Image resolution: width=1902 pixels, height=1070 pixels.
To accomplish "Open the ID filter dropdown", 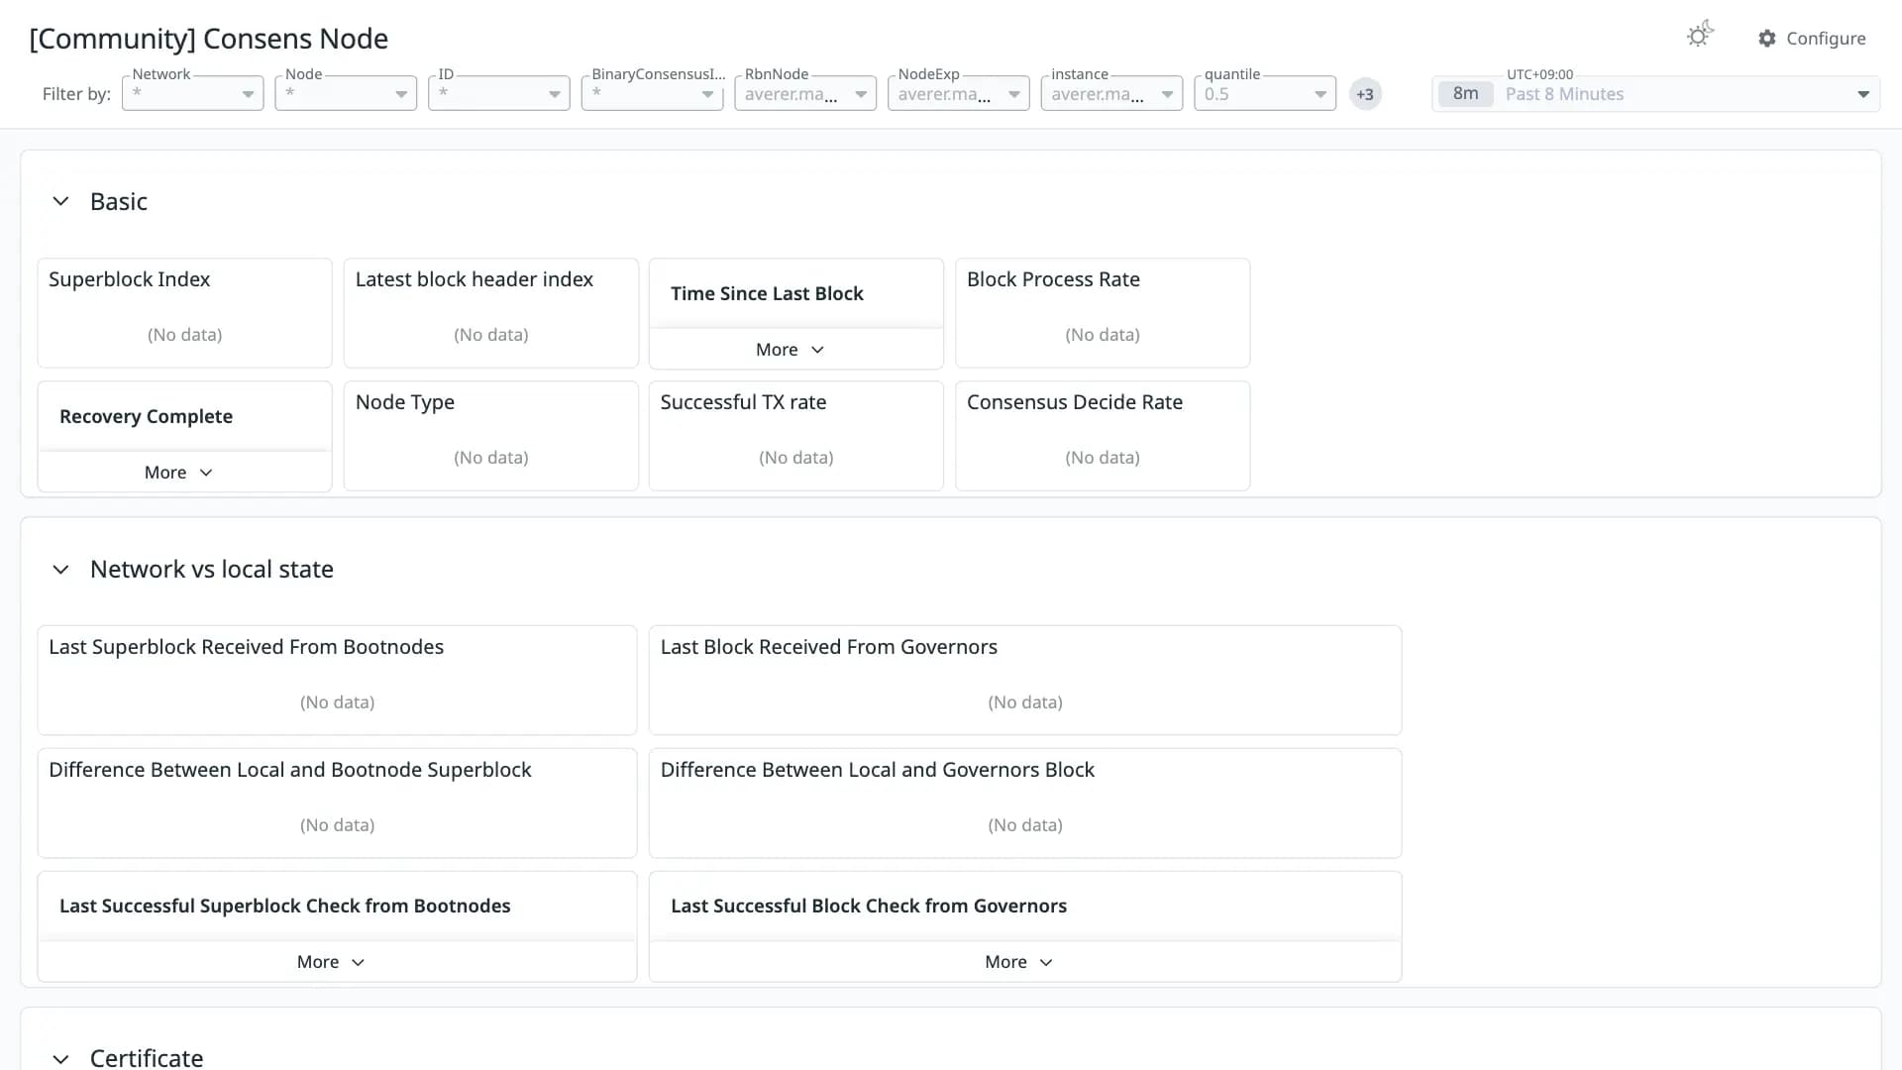I will tap(498, 93).
